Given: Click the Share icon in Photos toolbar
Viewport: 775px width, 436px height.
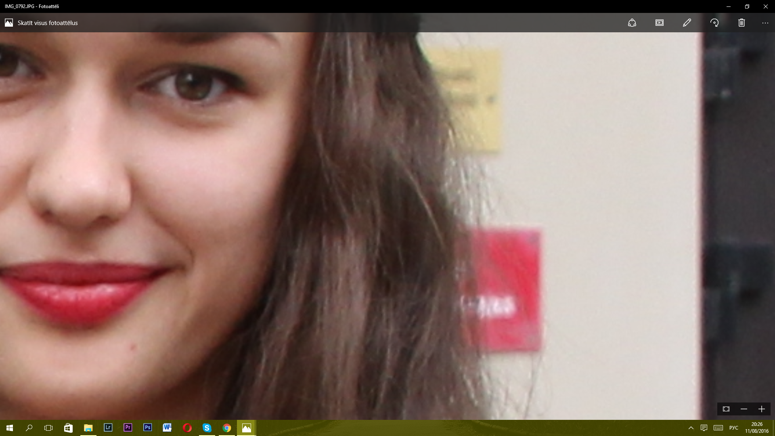Looking at the screenshot, I should (632, 23).
